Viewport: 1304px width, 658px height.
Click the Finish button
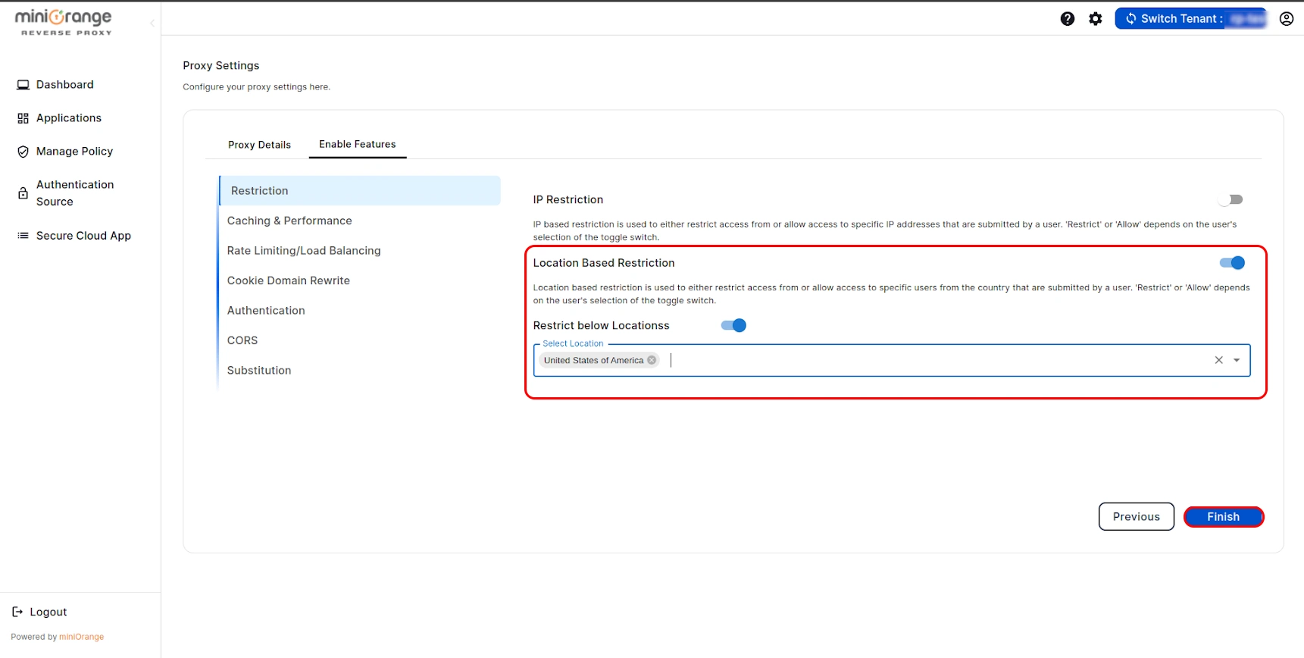1224,517
